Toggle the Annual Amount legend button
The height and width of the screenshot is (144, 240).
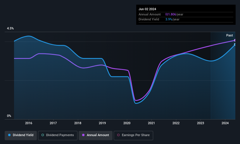click(x=96, y=135)
